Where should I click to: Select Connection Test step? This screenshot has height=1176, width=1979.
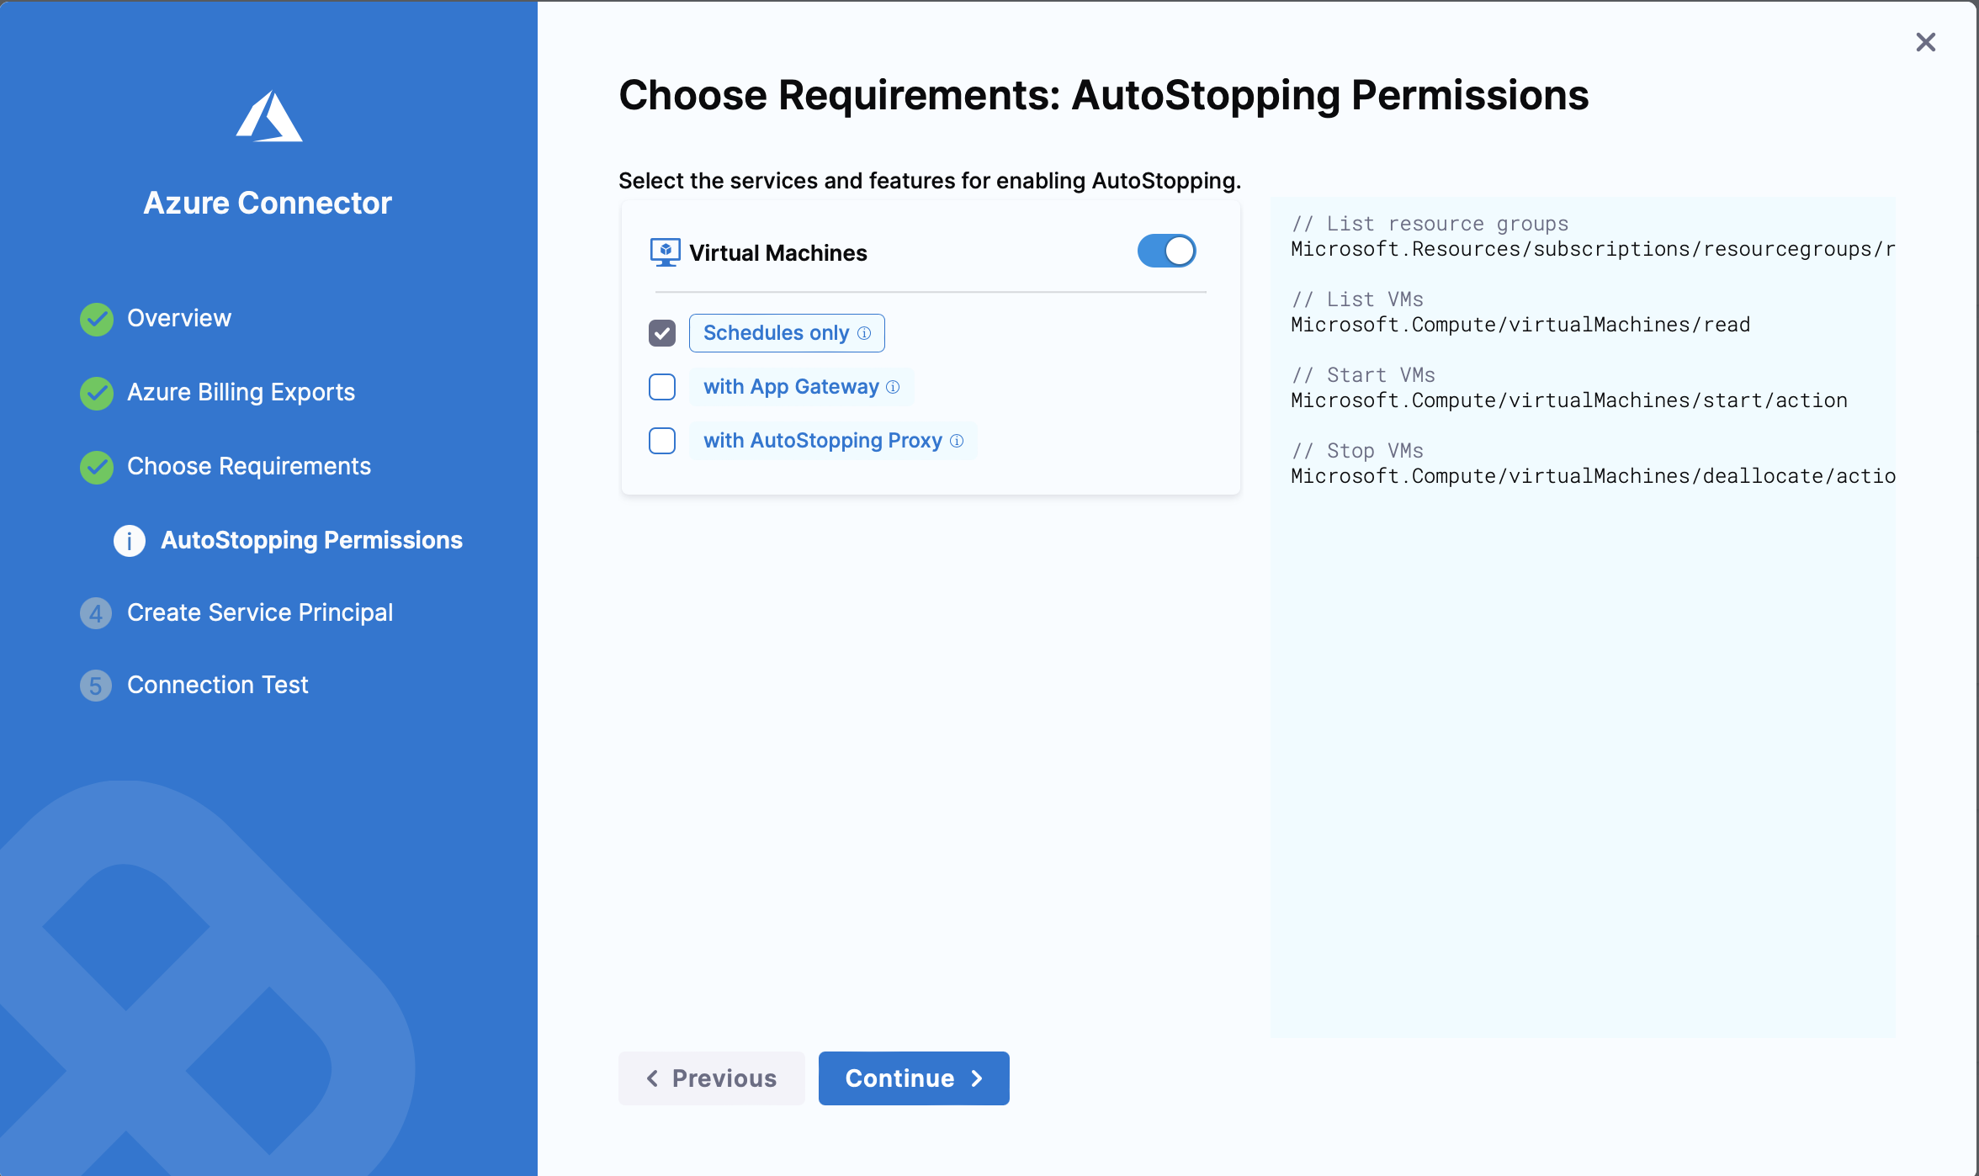click(x=217, y=685)
